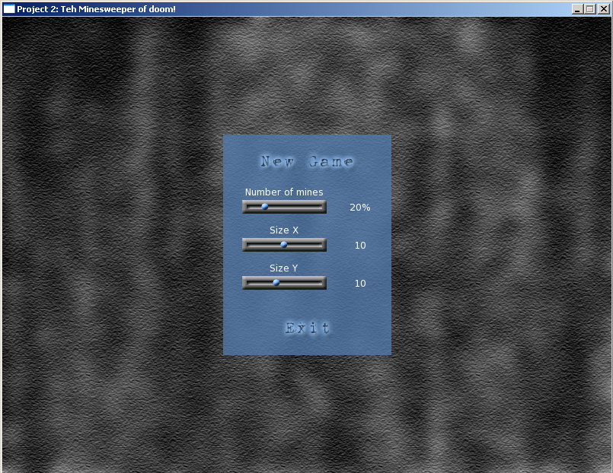613x473 pixels.
Task: Open the window system menu icon
Action: (9, 9)
